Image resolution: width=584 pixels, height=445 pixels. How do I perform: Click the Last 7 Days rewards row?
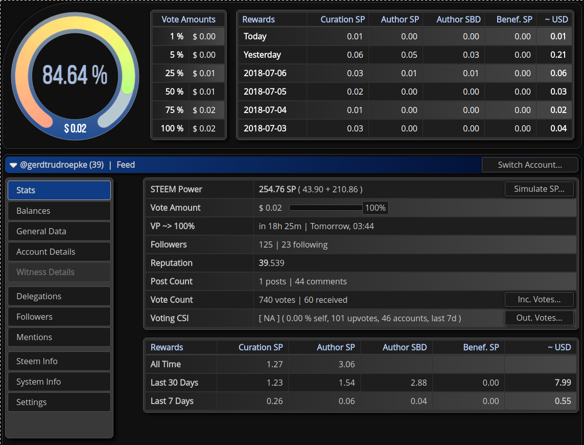pyautogui.click(x=360, y=401)
